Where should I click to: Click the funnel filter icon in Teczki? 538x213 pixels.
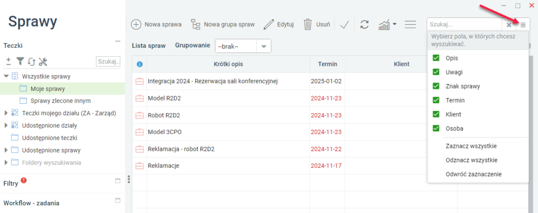coord(20,62)
